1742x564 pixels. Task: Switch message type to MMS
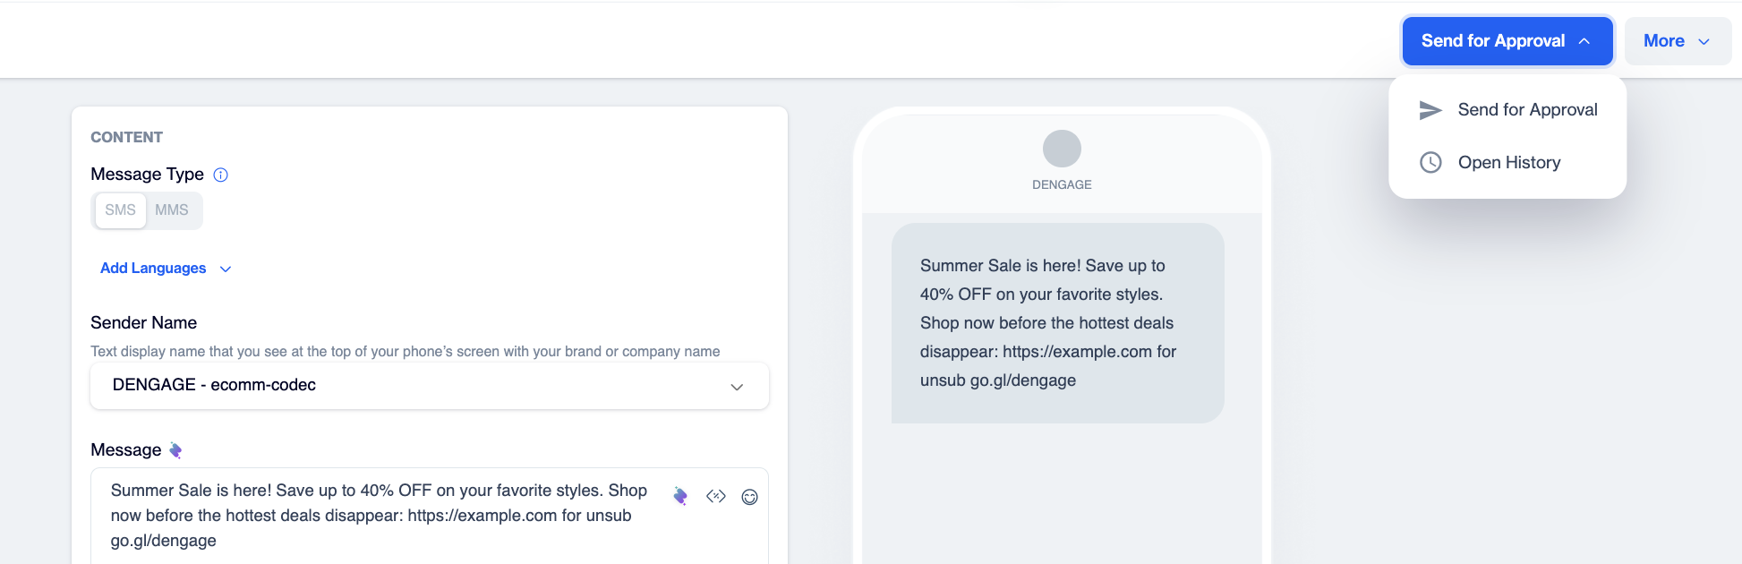click(x=172, y=210)
